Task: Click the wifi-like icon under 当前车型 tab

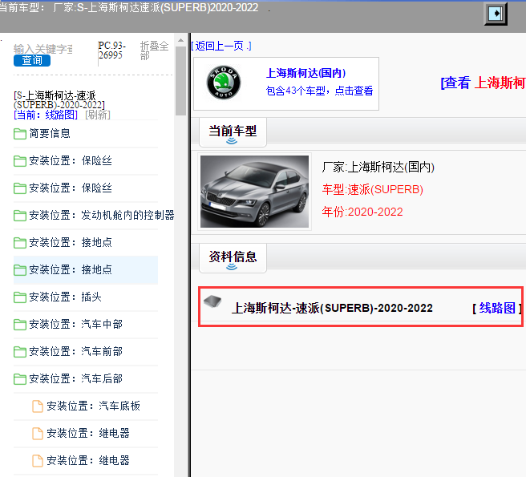Action: [232, 141]
